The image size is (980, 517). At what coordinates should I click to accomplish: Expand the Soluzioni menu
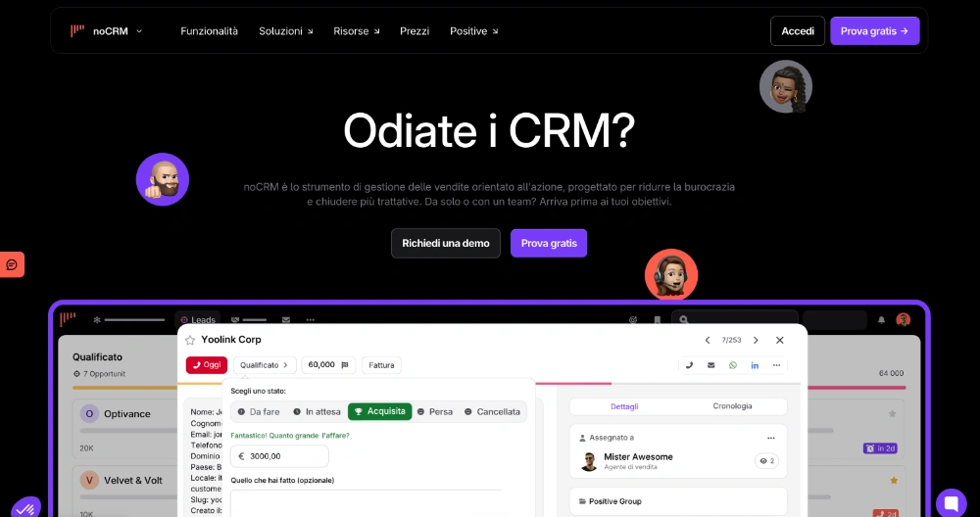(x=285, y=30)
